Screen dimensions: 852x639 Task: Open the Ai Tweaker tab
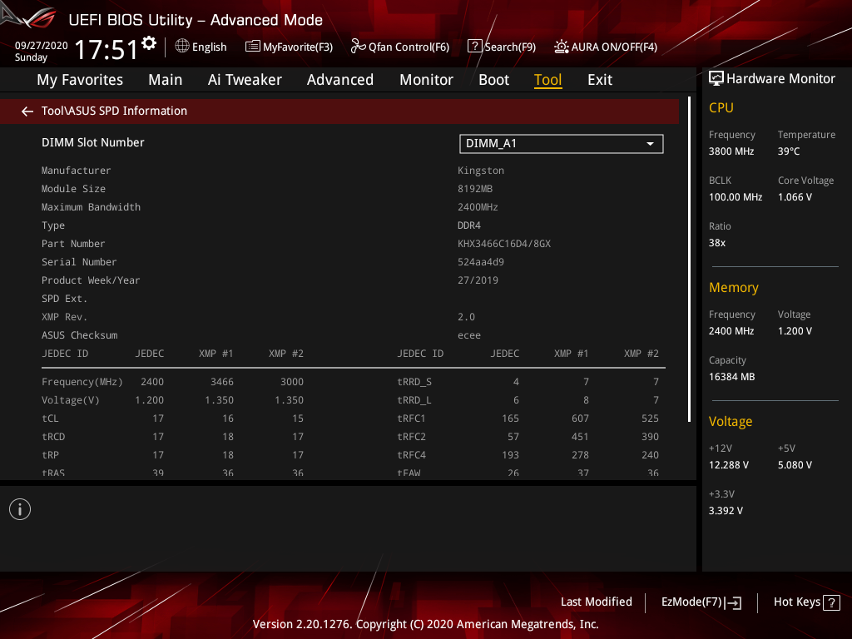coord(245,80)
